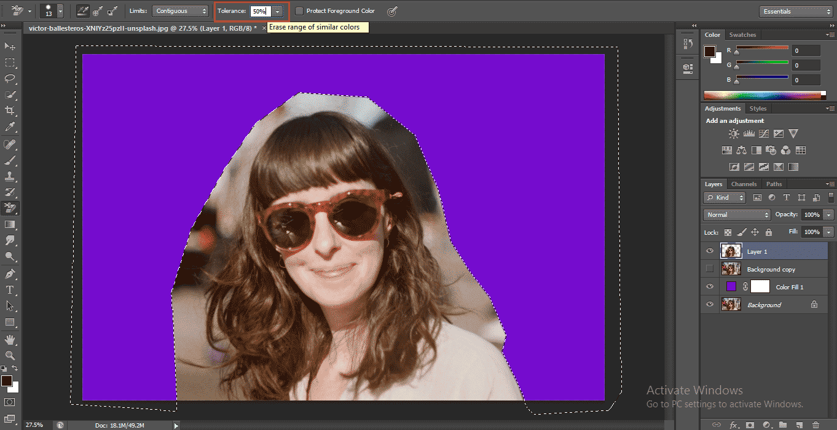837x430 pixels.
Task: Switch to the Channels tab
Action: pyautogui.click(x=744, y=184)
